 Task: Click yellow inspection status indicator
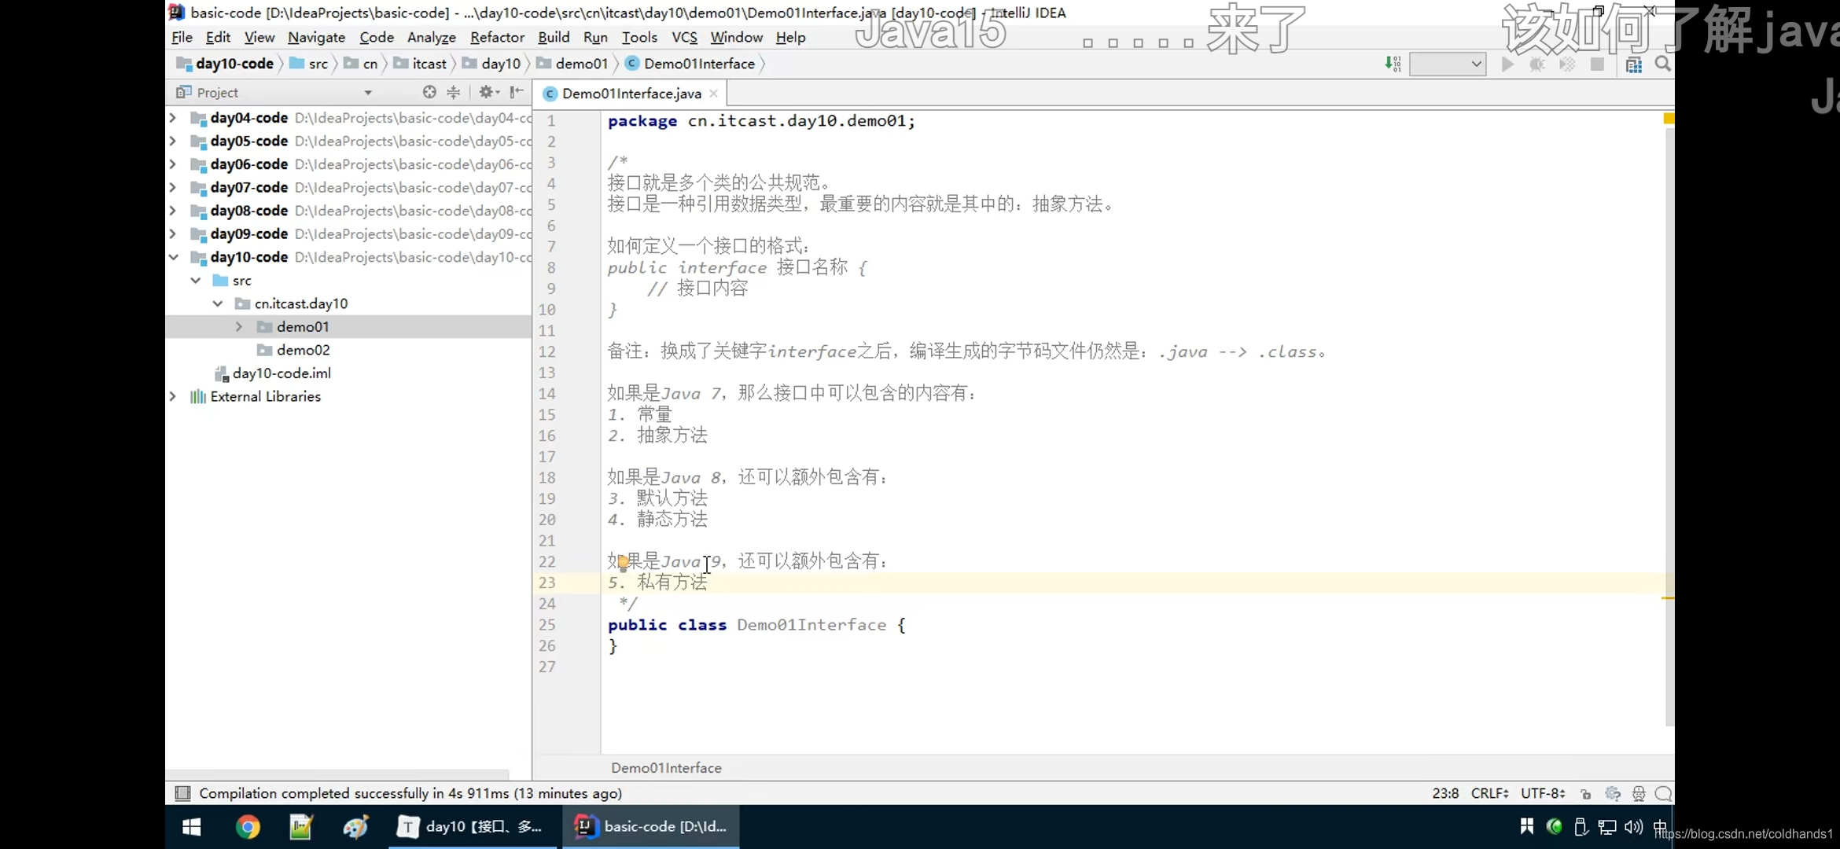pyautogui.click(x=1669, y=118)
